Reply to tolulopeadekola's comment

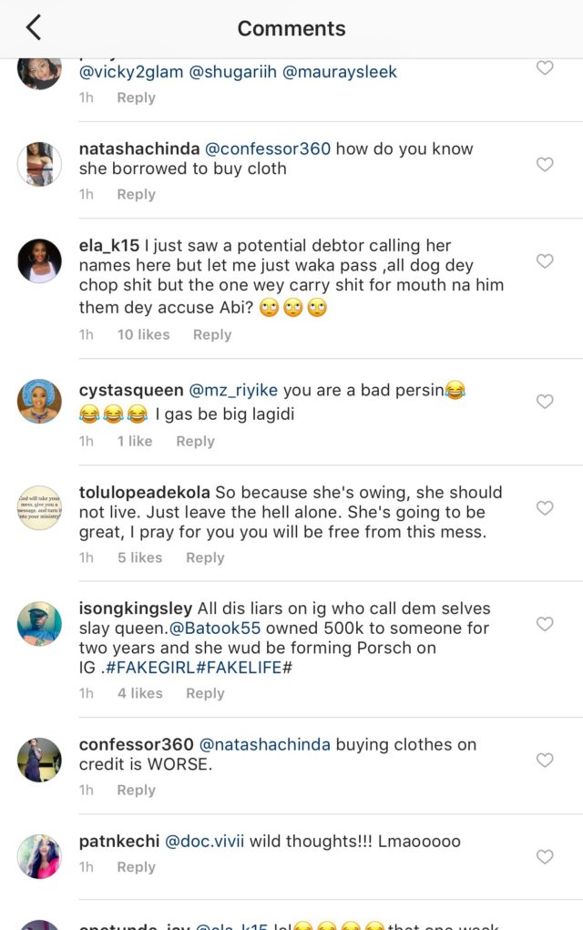[205, 557]
